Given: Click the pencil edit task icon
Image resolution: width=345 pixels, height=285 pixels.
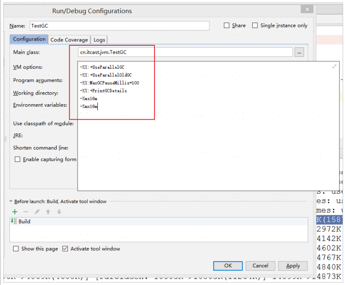Looking at the screenshot, I should pos(37,212).
